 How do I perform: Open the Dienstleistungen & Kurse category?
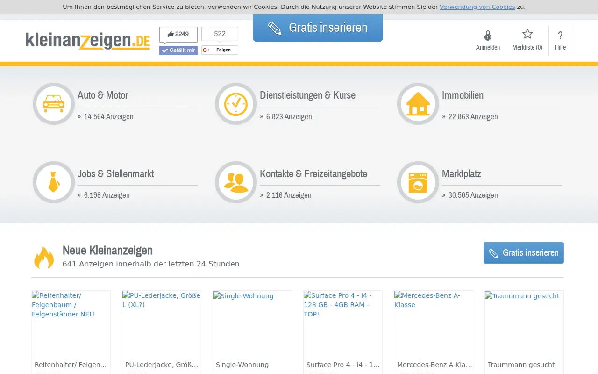[x=307, y=95]
